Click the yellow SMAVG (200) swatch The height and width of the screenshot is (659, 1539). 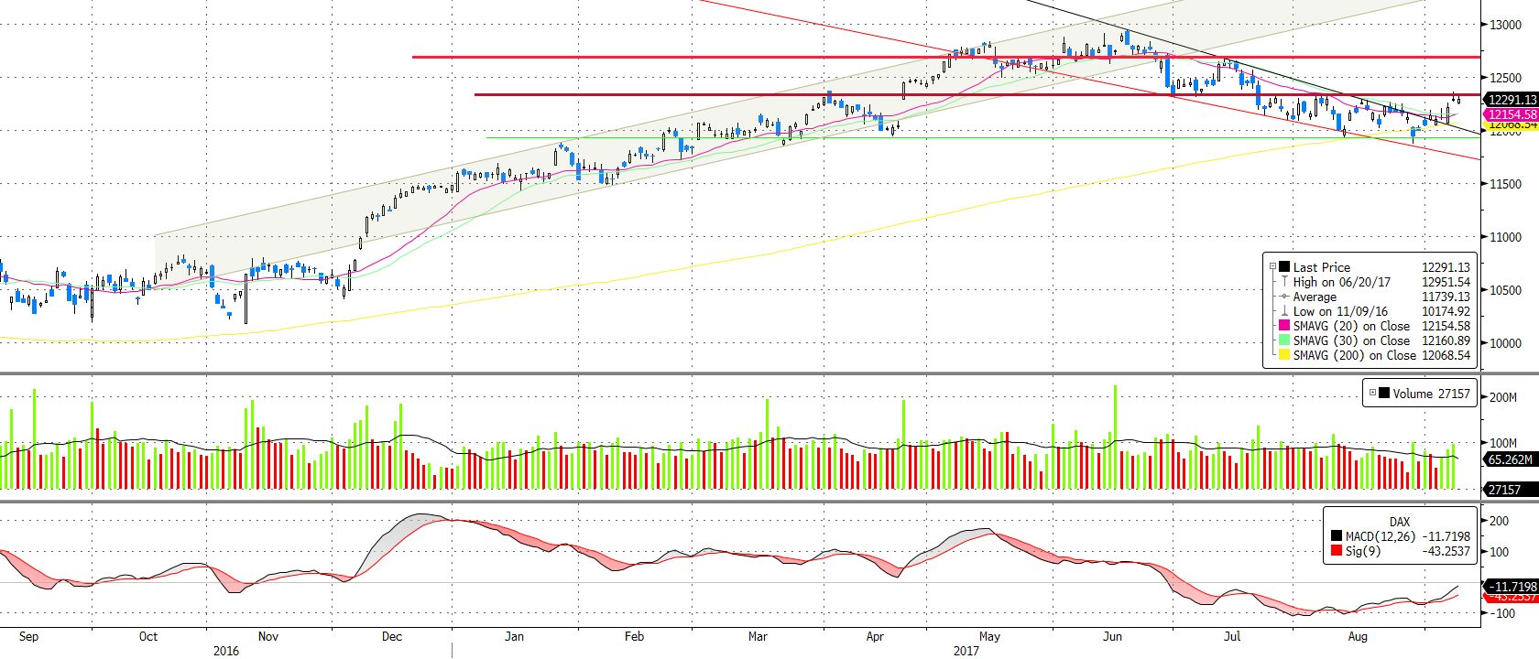coord(1284,355)
